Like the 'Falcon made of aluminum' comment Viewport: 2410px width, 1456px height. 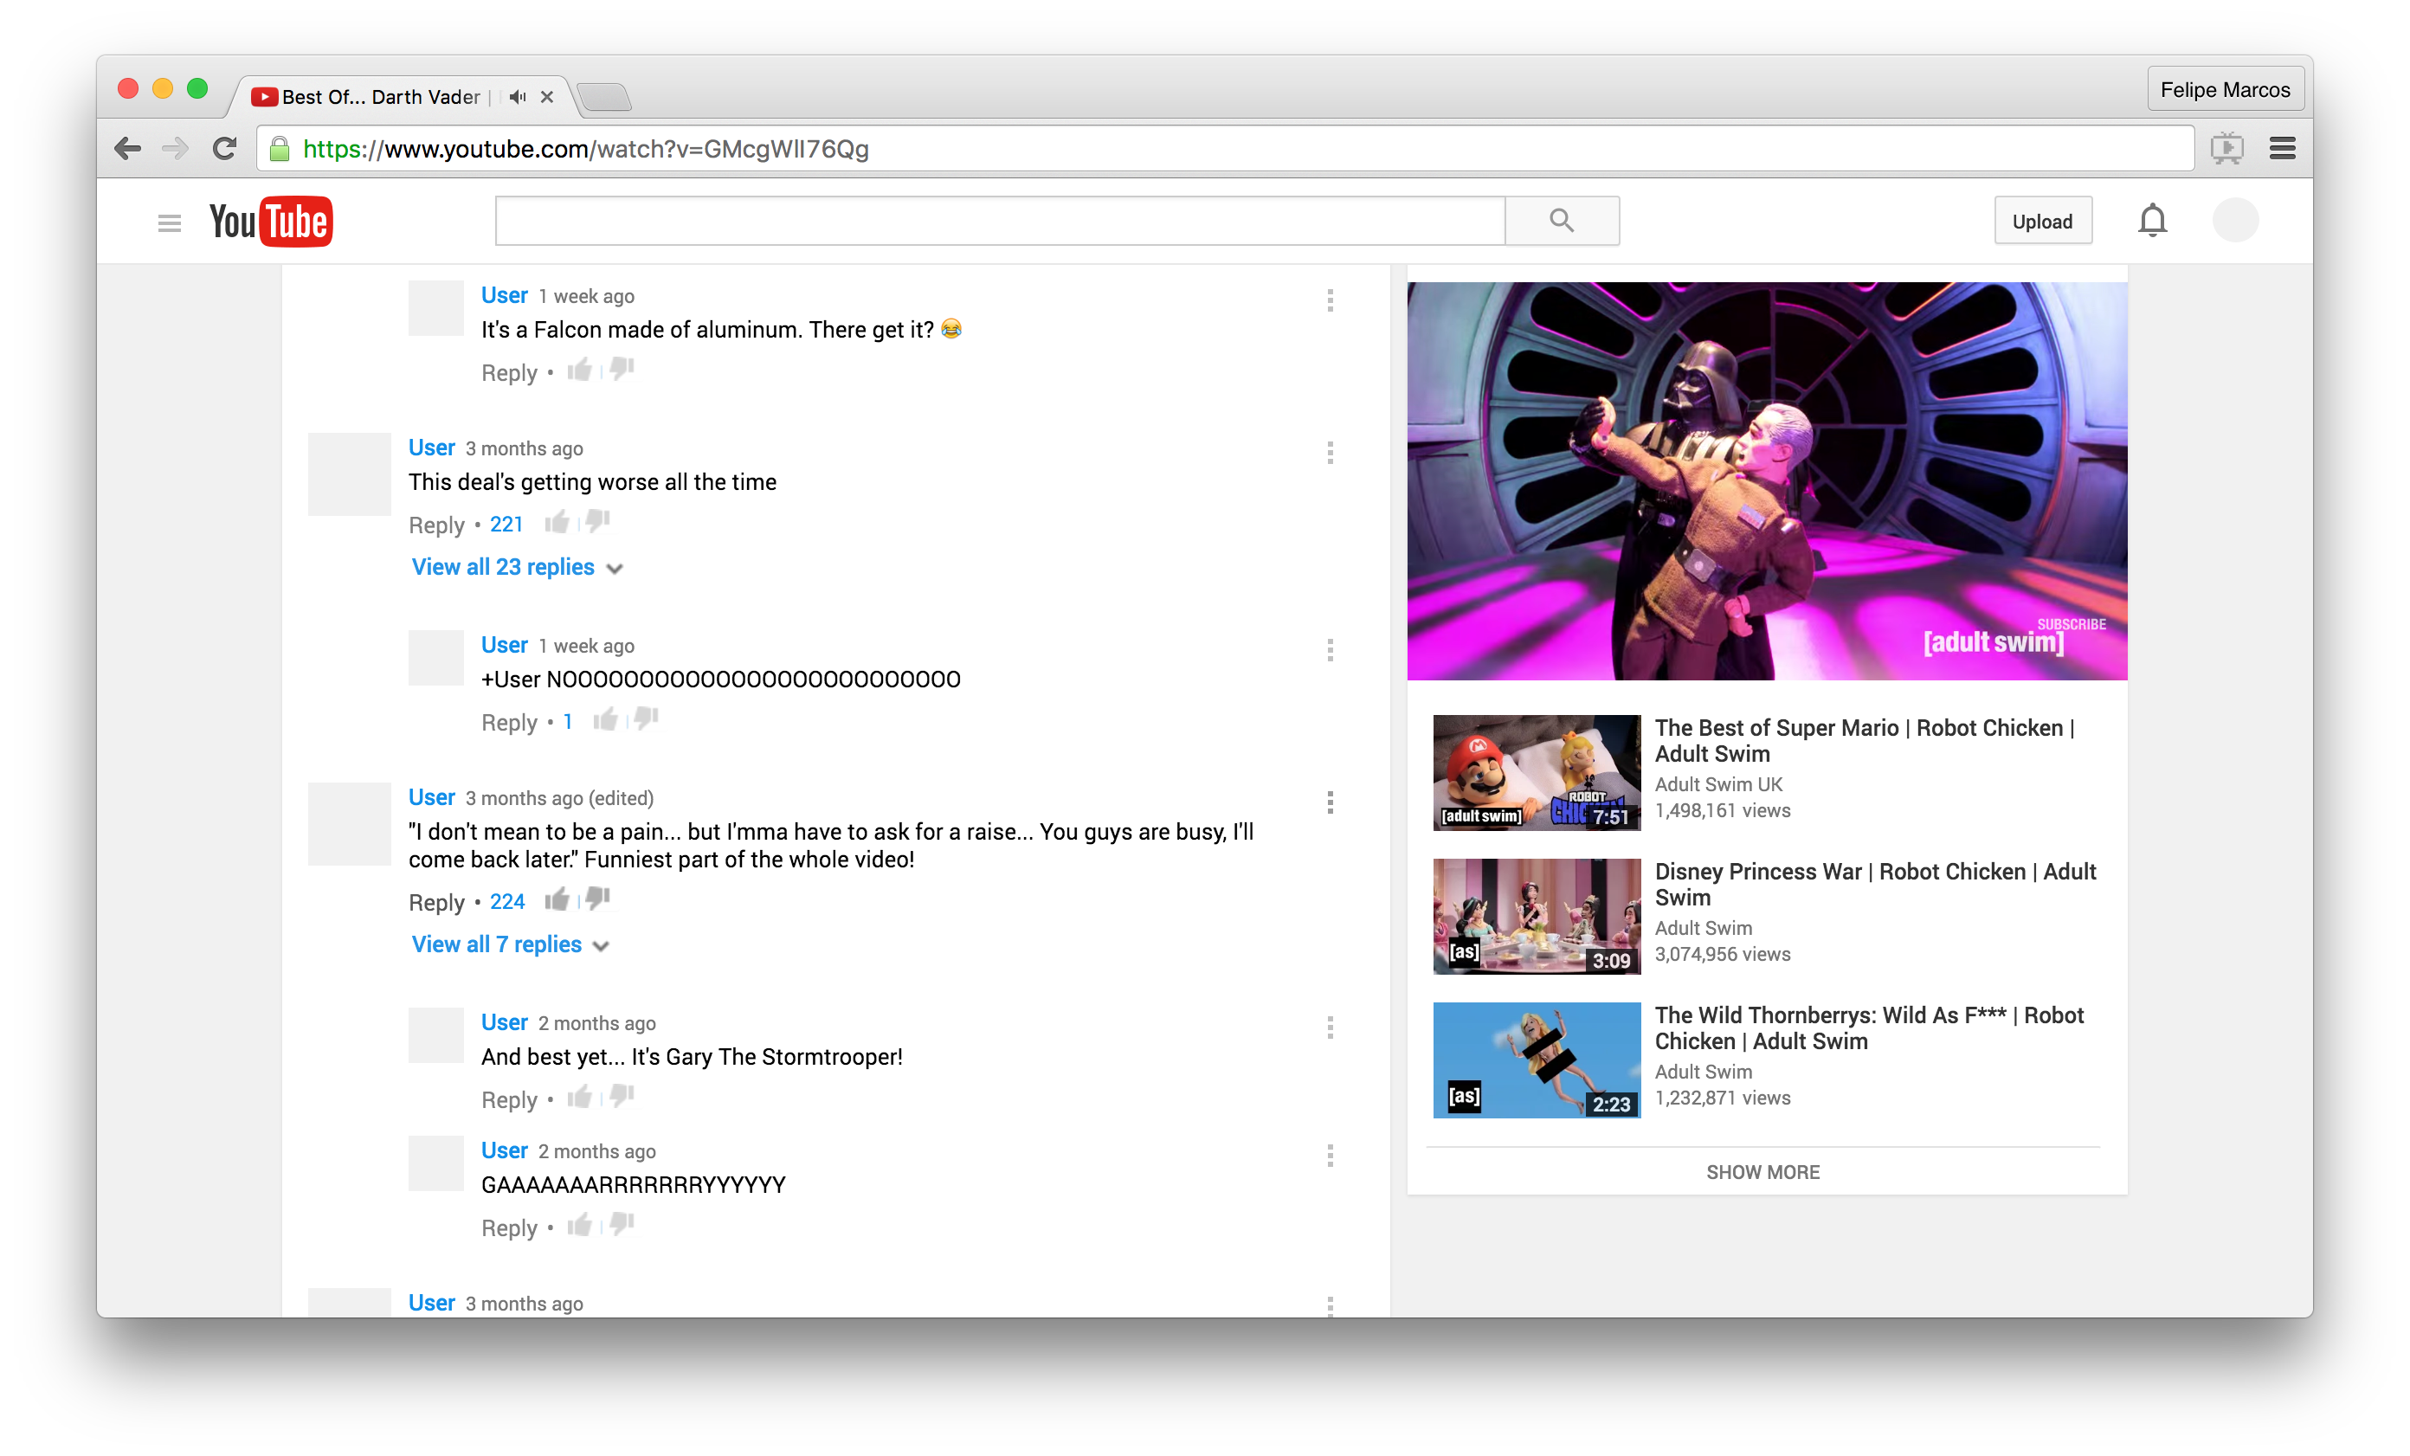click(578, 370)
